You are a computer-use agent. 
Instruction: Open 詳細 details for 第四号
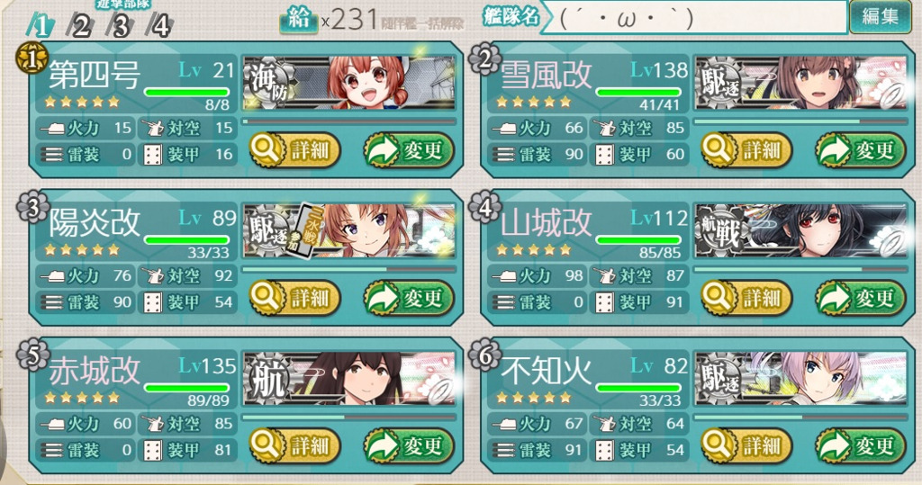(x=295, y=150)
